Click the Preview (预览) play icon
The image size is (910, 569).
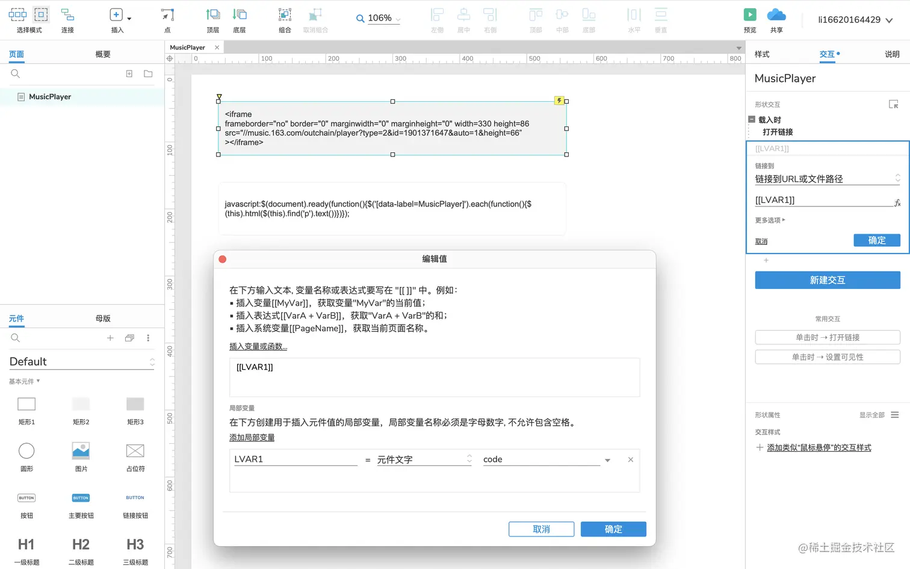coord(750,14)
